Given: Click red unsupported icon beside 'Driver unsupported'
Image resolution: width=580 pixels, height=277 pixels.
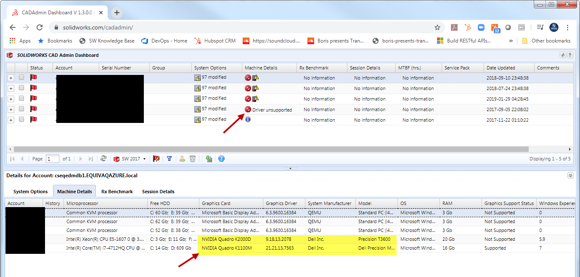Looking at the screenshot, I should tap(248, 109).
